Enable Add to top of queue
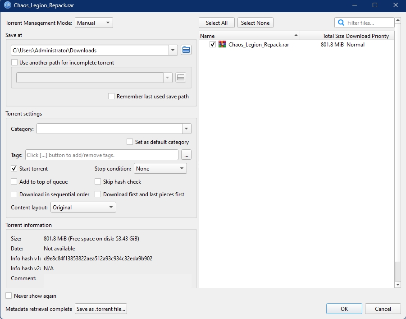The width and height of the screenshot is (406, 319). pyautogui.click(x=14, y=181)
